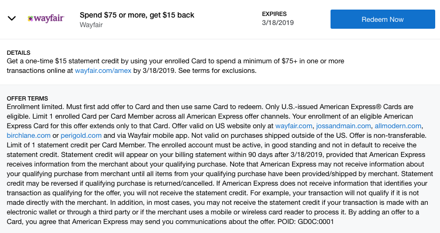Open the wayfair.com link in offer terms
This screenshot has height=233, width=440.
pos(293,126)
